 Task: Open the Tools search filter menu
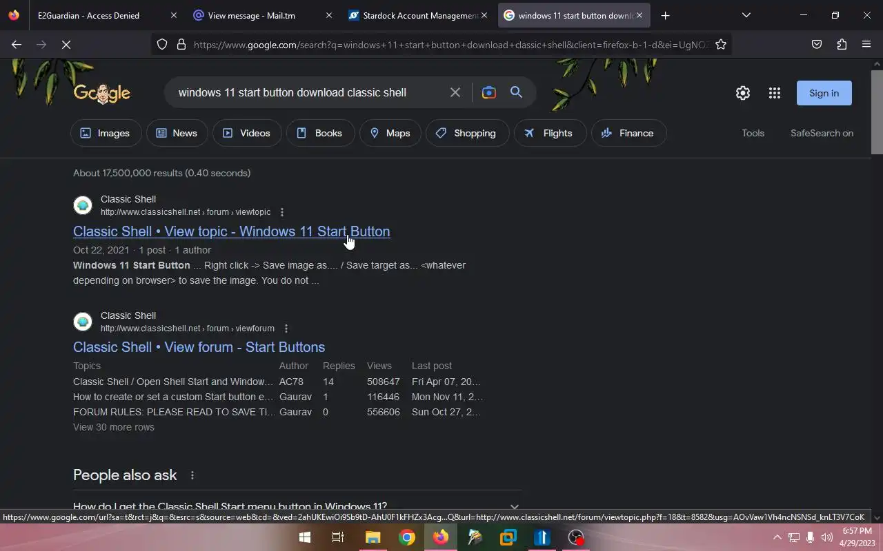click(753, 133)
